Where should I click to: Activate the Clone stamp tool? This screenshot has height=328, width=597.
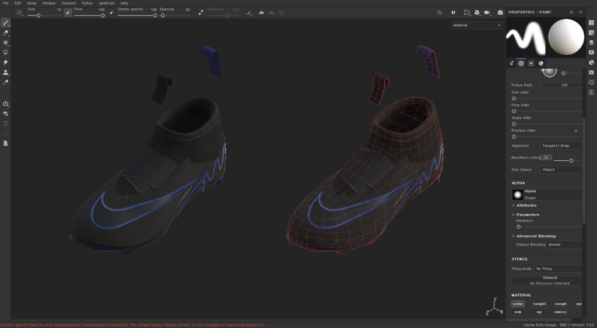coord(6,72)
